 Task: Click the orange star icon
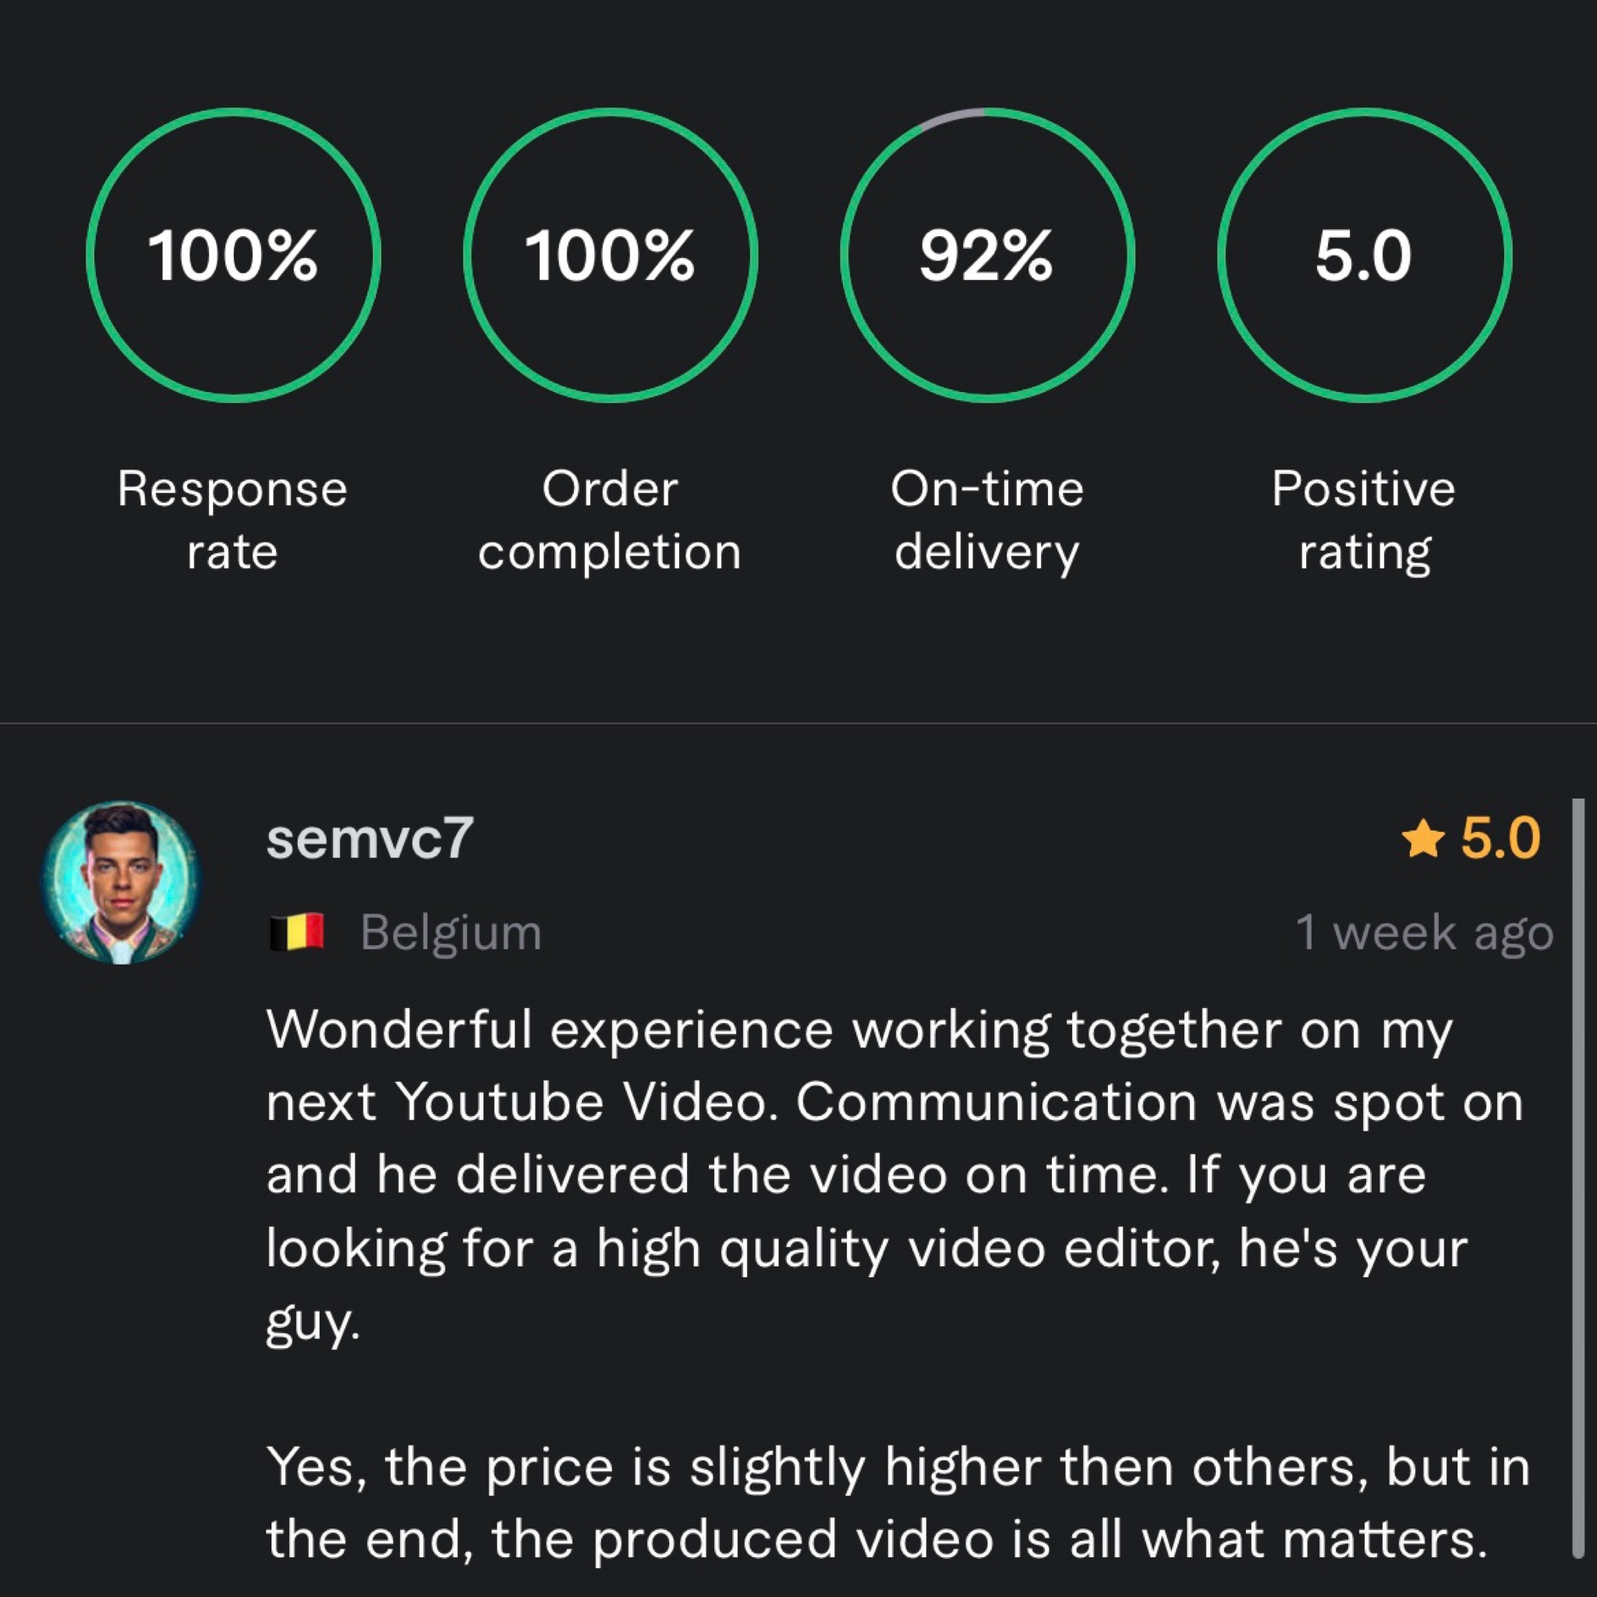[1423, 840]
